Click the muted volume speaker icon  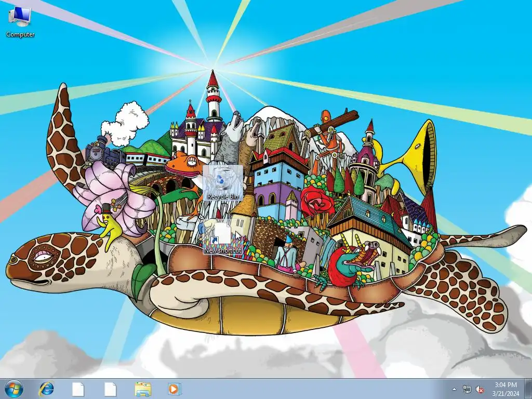tap(480, 390)
